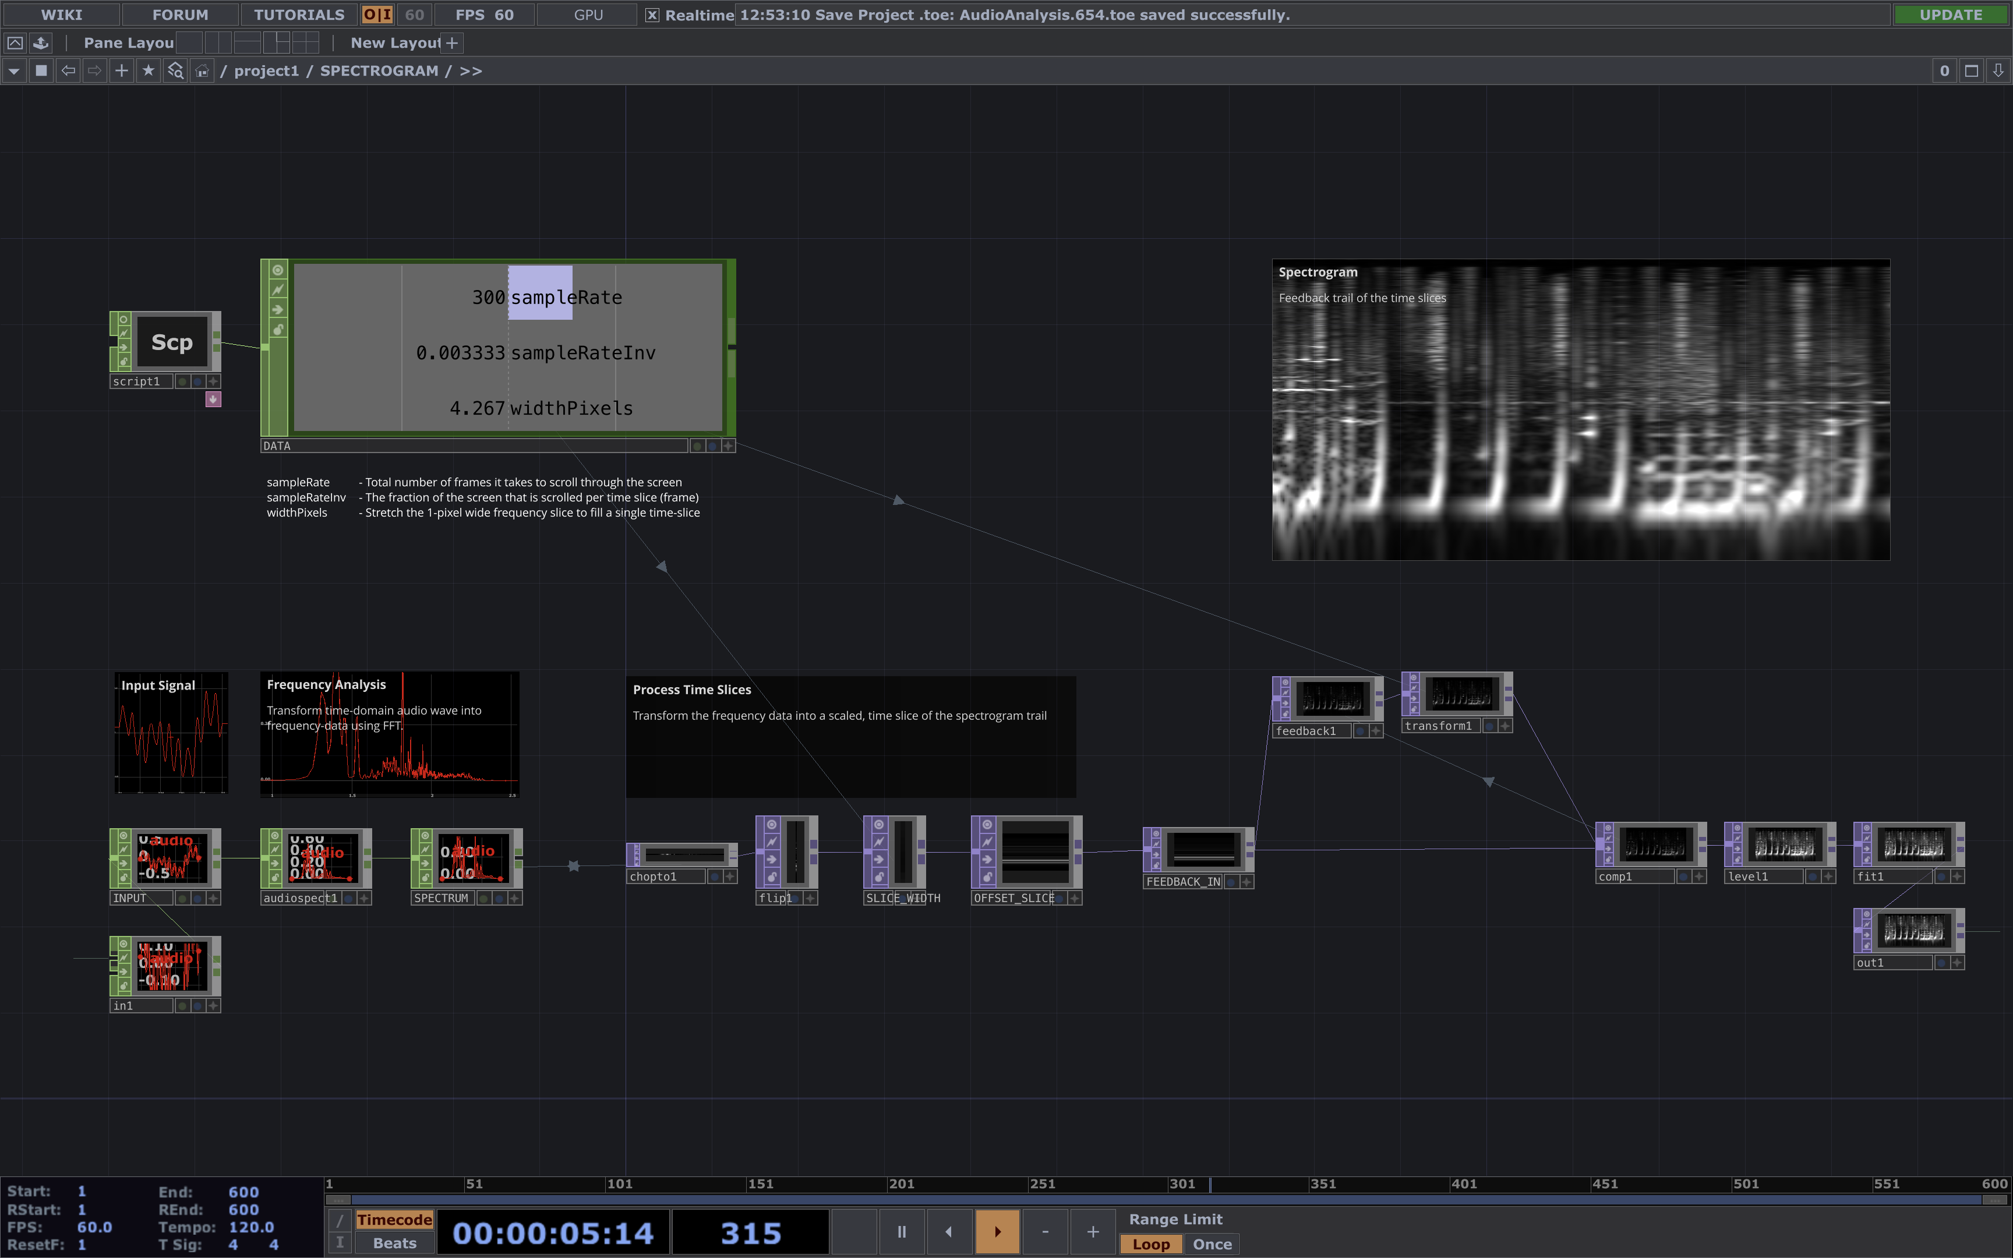Click the pane down-arrow icon at top right
2013x1258 pixels.
(x=1997, y=70)
